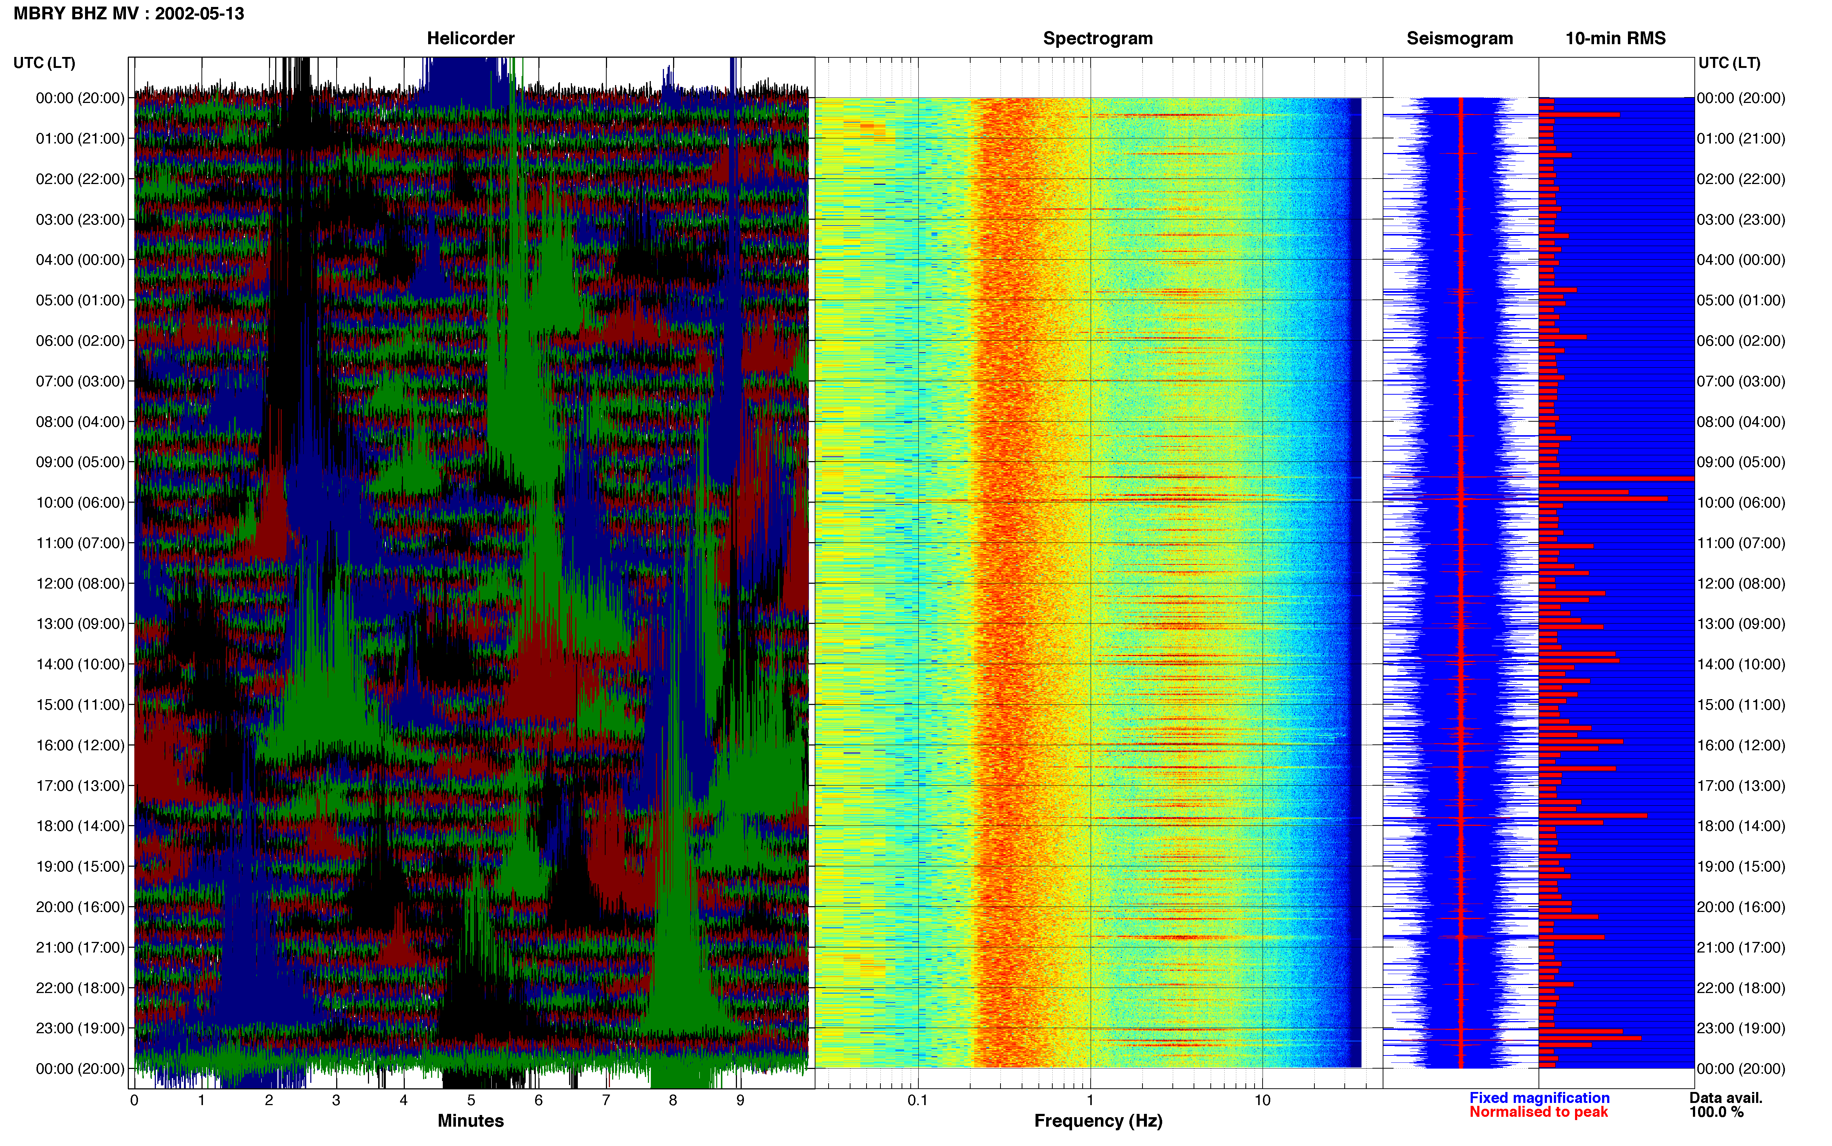Click "22:00 (18:00)" beside the RMS panel
1832x1146 pixels.
tap(1741, 988)
